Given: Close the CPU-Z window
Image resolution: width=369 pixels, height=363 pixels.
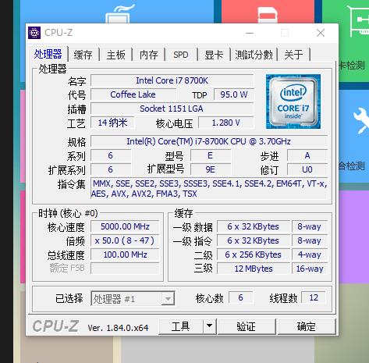Looking at the screenshot, I should pyautogui.click(x=321, y=33).
